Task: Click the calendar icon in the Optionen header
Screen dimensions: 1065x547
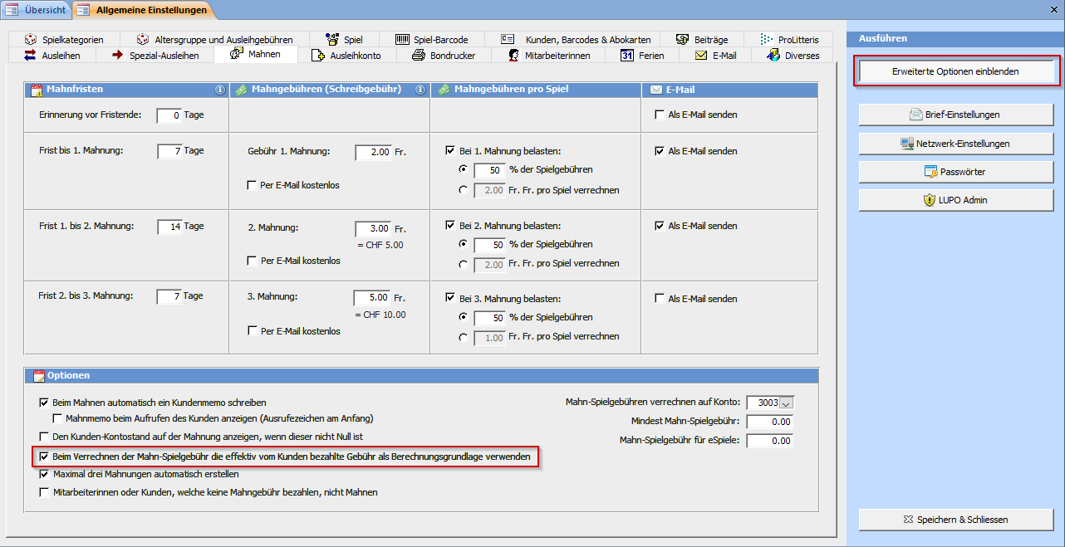Action: (x=38, y=376)
